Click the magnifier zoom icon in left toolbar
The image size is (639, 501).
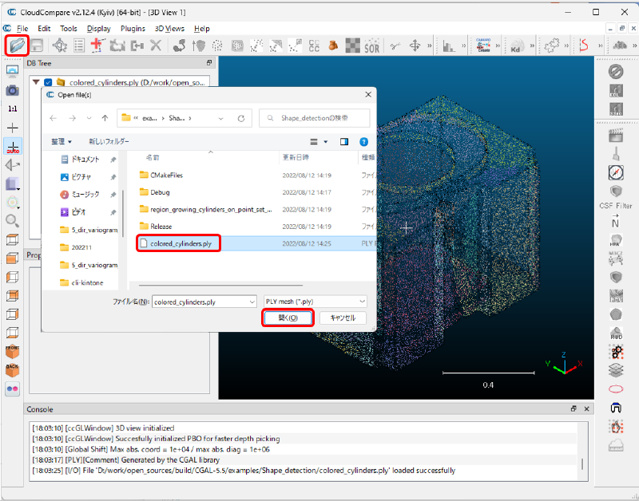point(12,220)
